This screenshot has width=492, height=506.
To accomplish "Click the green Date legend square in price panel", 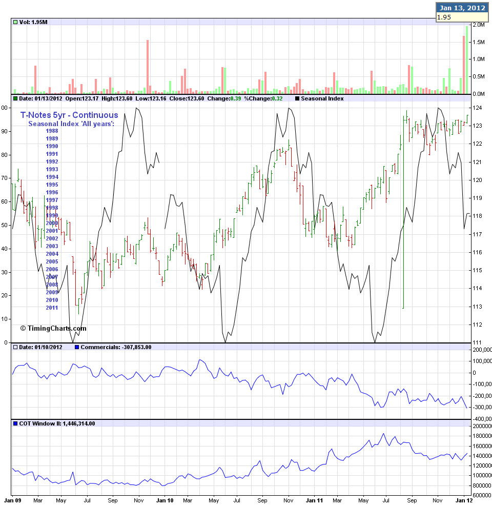I will click(x=15, y=98).
